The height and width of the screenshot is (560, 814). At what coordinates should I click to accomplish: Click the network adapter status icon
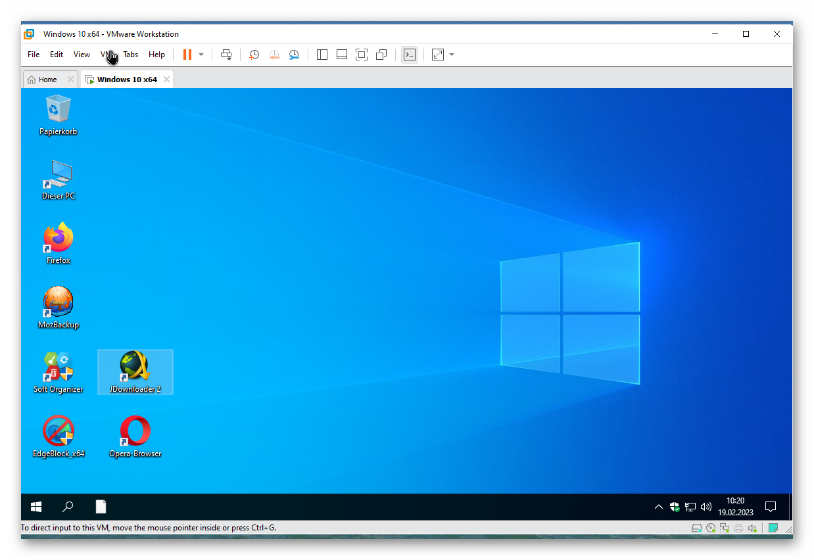725,528
